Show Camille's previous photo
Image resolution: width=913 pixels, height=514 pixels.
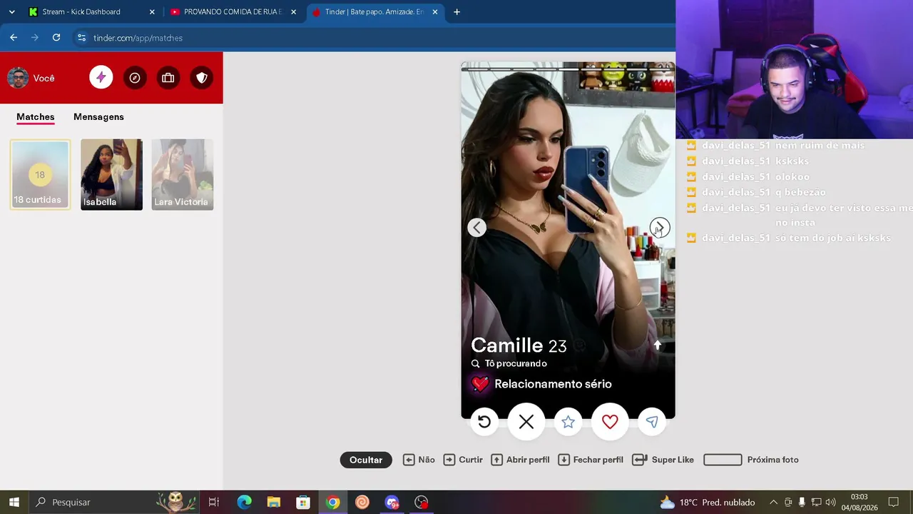477,228
